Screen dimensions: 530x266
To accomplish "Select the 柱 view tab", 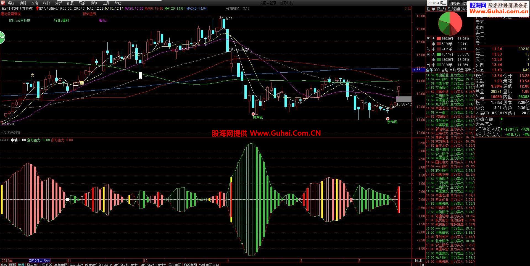I will coord(428,9).
